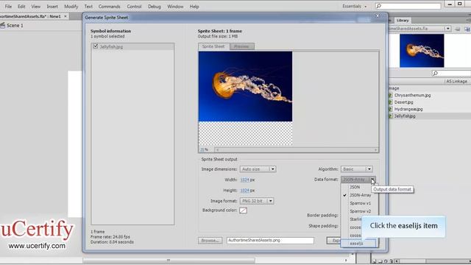Click the jellyfish sprite sheet preview image
This screenshot has width=471, height=265.
click(245, 87)
